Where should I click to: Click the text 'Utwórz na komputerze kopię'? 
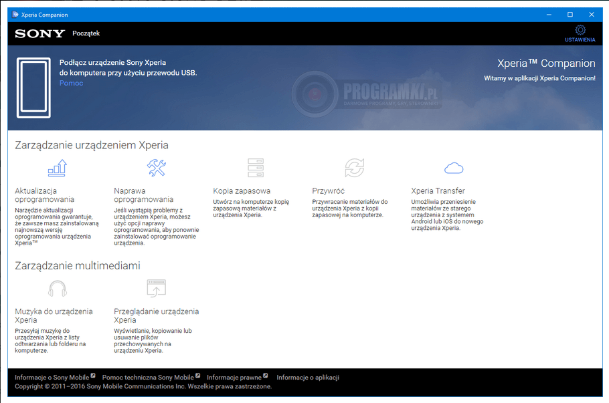(251, 202)
